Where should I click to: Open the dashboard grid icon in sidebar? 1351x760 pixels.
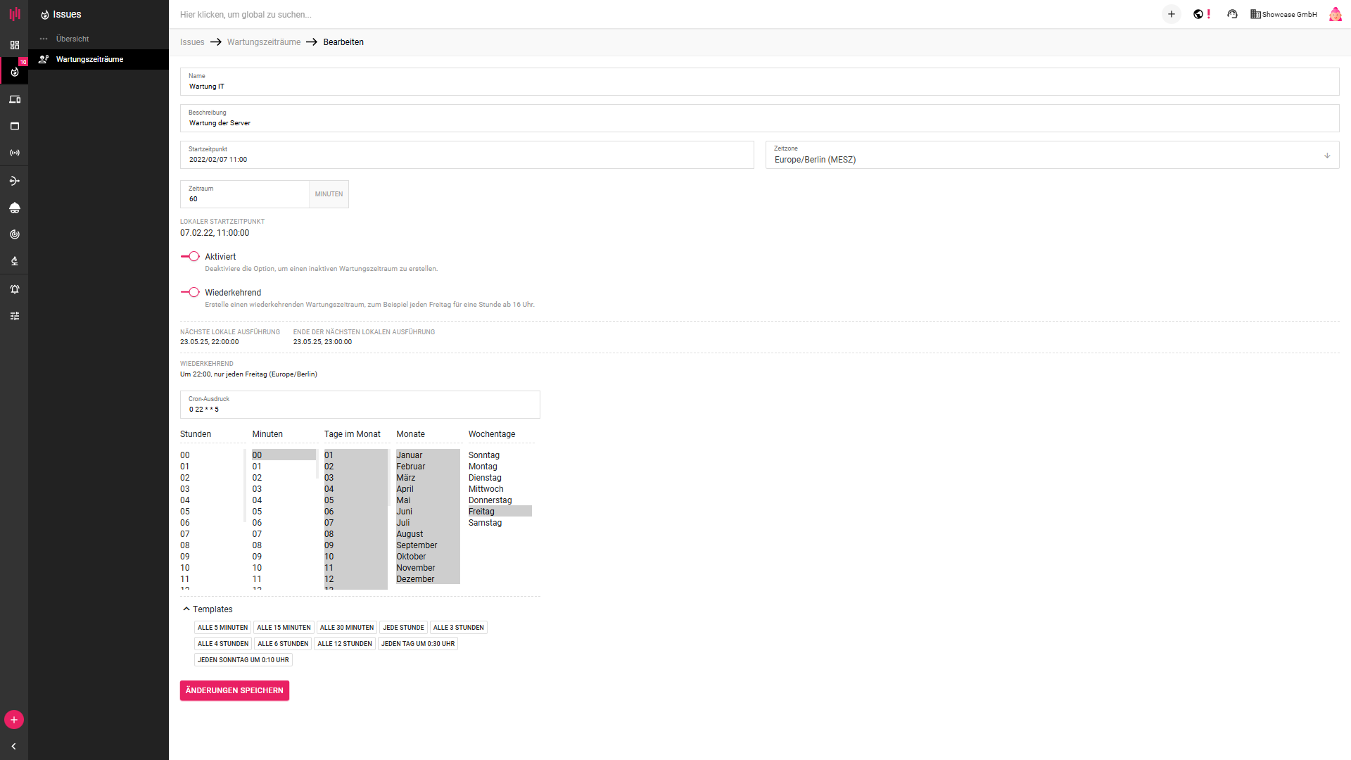click(x=14, y=45)
